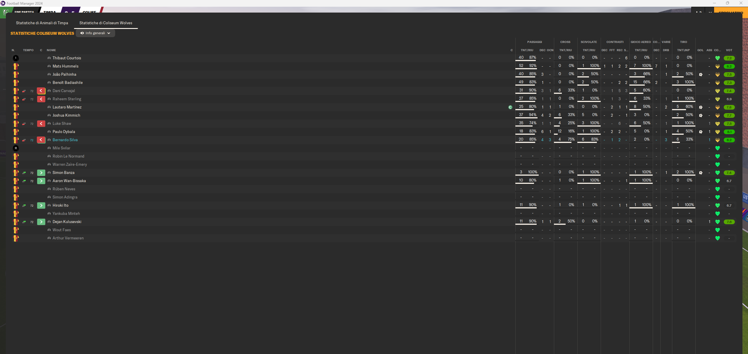
Task: Click Joshua Kimmich 94% pass completion value
Action: [533, 115]
